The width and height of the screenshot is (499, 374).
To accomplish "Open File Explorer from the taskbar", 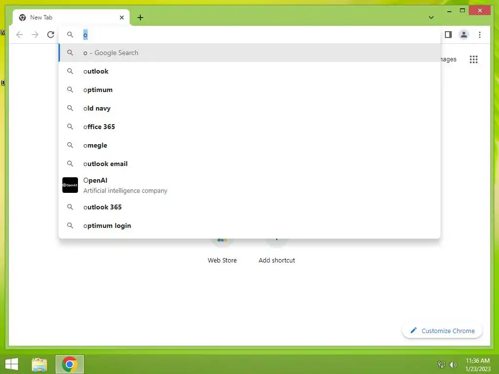I will 39,364.
